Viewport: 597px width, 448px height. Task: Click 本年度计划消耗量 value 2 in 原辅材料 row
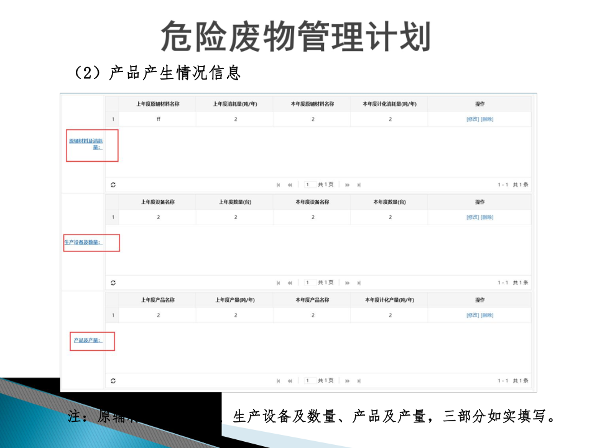(391, 119)
